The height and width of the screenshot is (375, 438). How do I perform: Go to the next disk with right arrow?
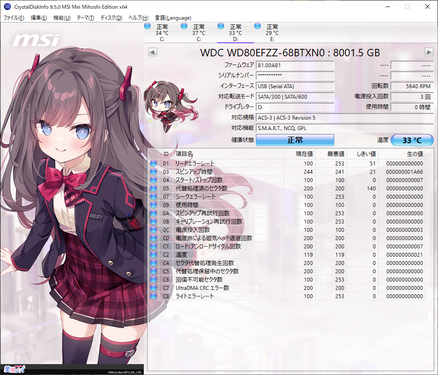click(x=429, y=52)
